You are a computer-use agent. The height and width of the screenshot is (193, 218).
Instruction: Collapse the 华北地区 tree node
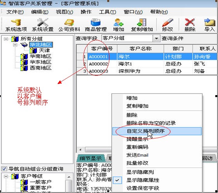[x=15, y=45]
